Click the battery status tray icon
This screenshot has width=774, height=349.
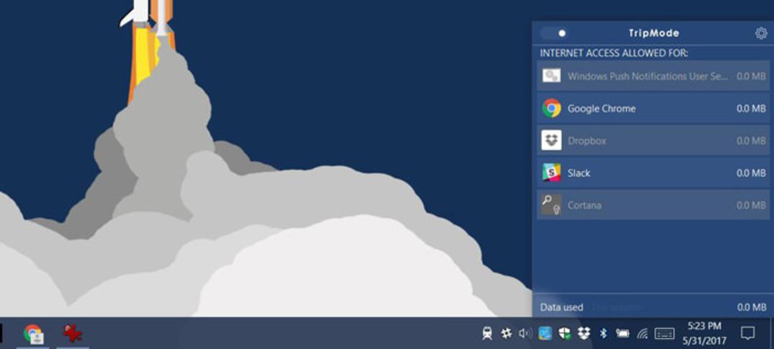[x=622, y=333]
